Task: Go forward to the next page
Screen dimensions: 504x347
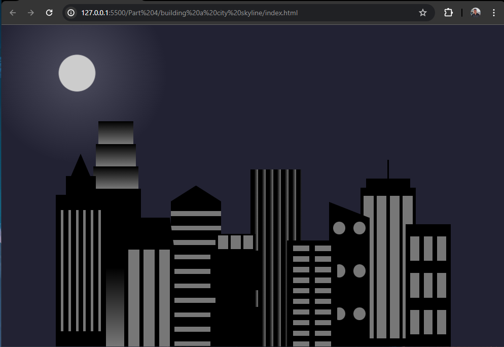Action: 31,13
